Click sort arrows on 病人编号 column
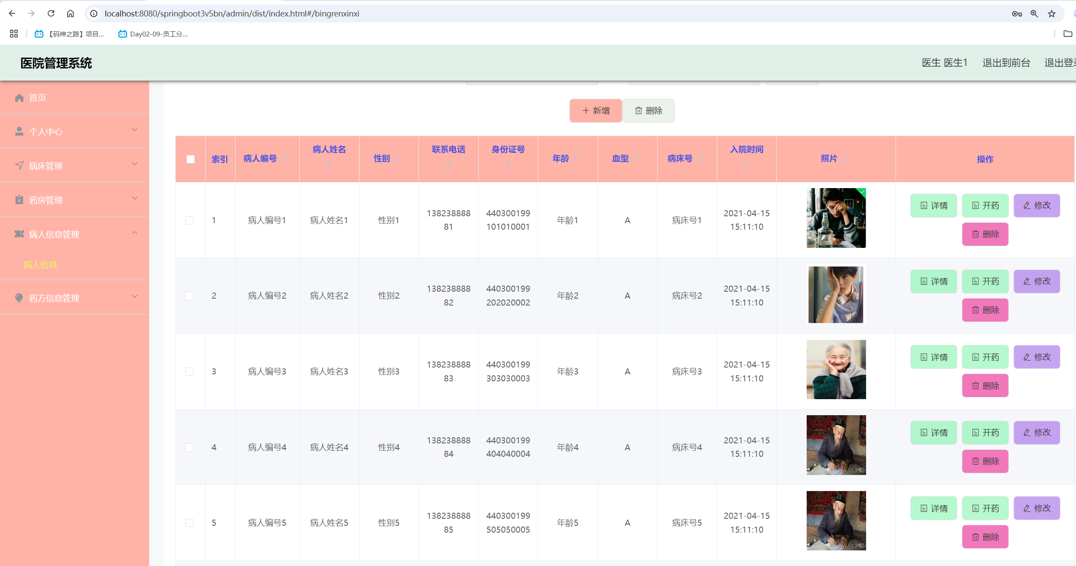The image size is (1076, 566). [284, 159]
